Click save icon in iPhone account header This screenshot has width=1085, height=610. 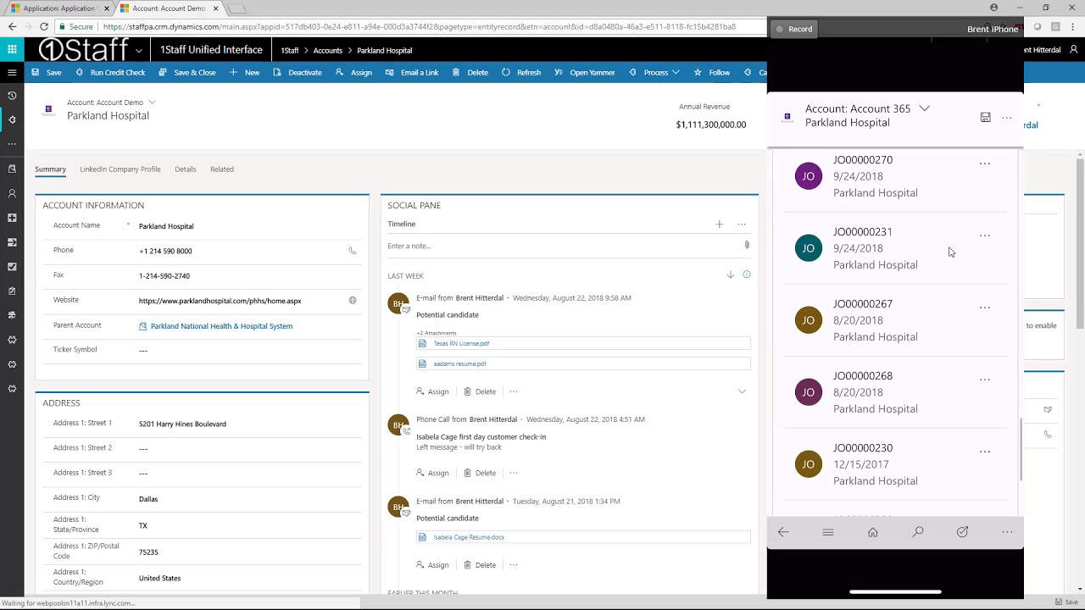coord(985,117)
